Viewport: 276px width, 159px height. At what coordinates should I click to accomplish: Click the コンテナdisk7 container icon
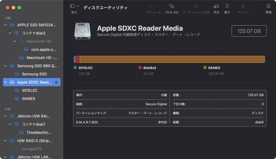[17, 124]
